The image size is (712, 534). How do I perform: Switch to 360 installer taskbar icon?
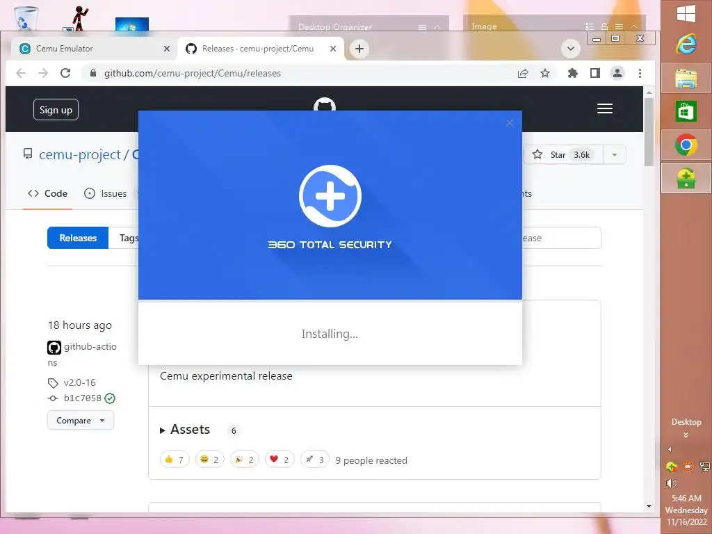[686, 178]
